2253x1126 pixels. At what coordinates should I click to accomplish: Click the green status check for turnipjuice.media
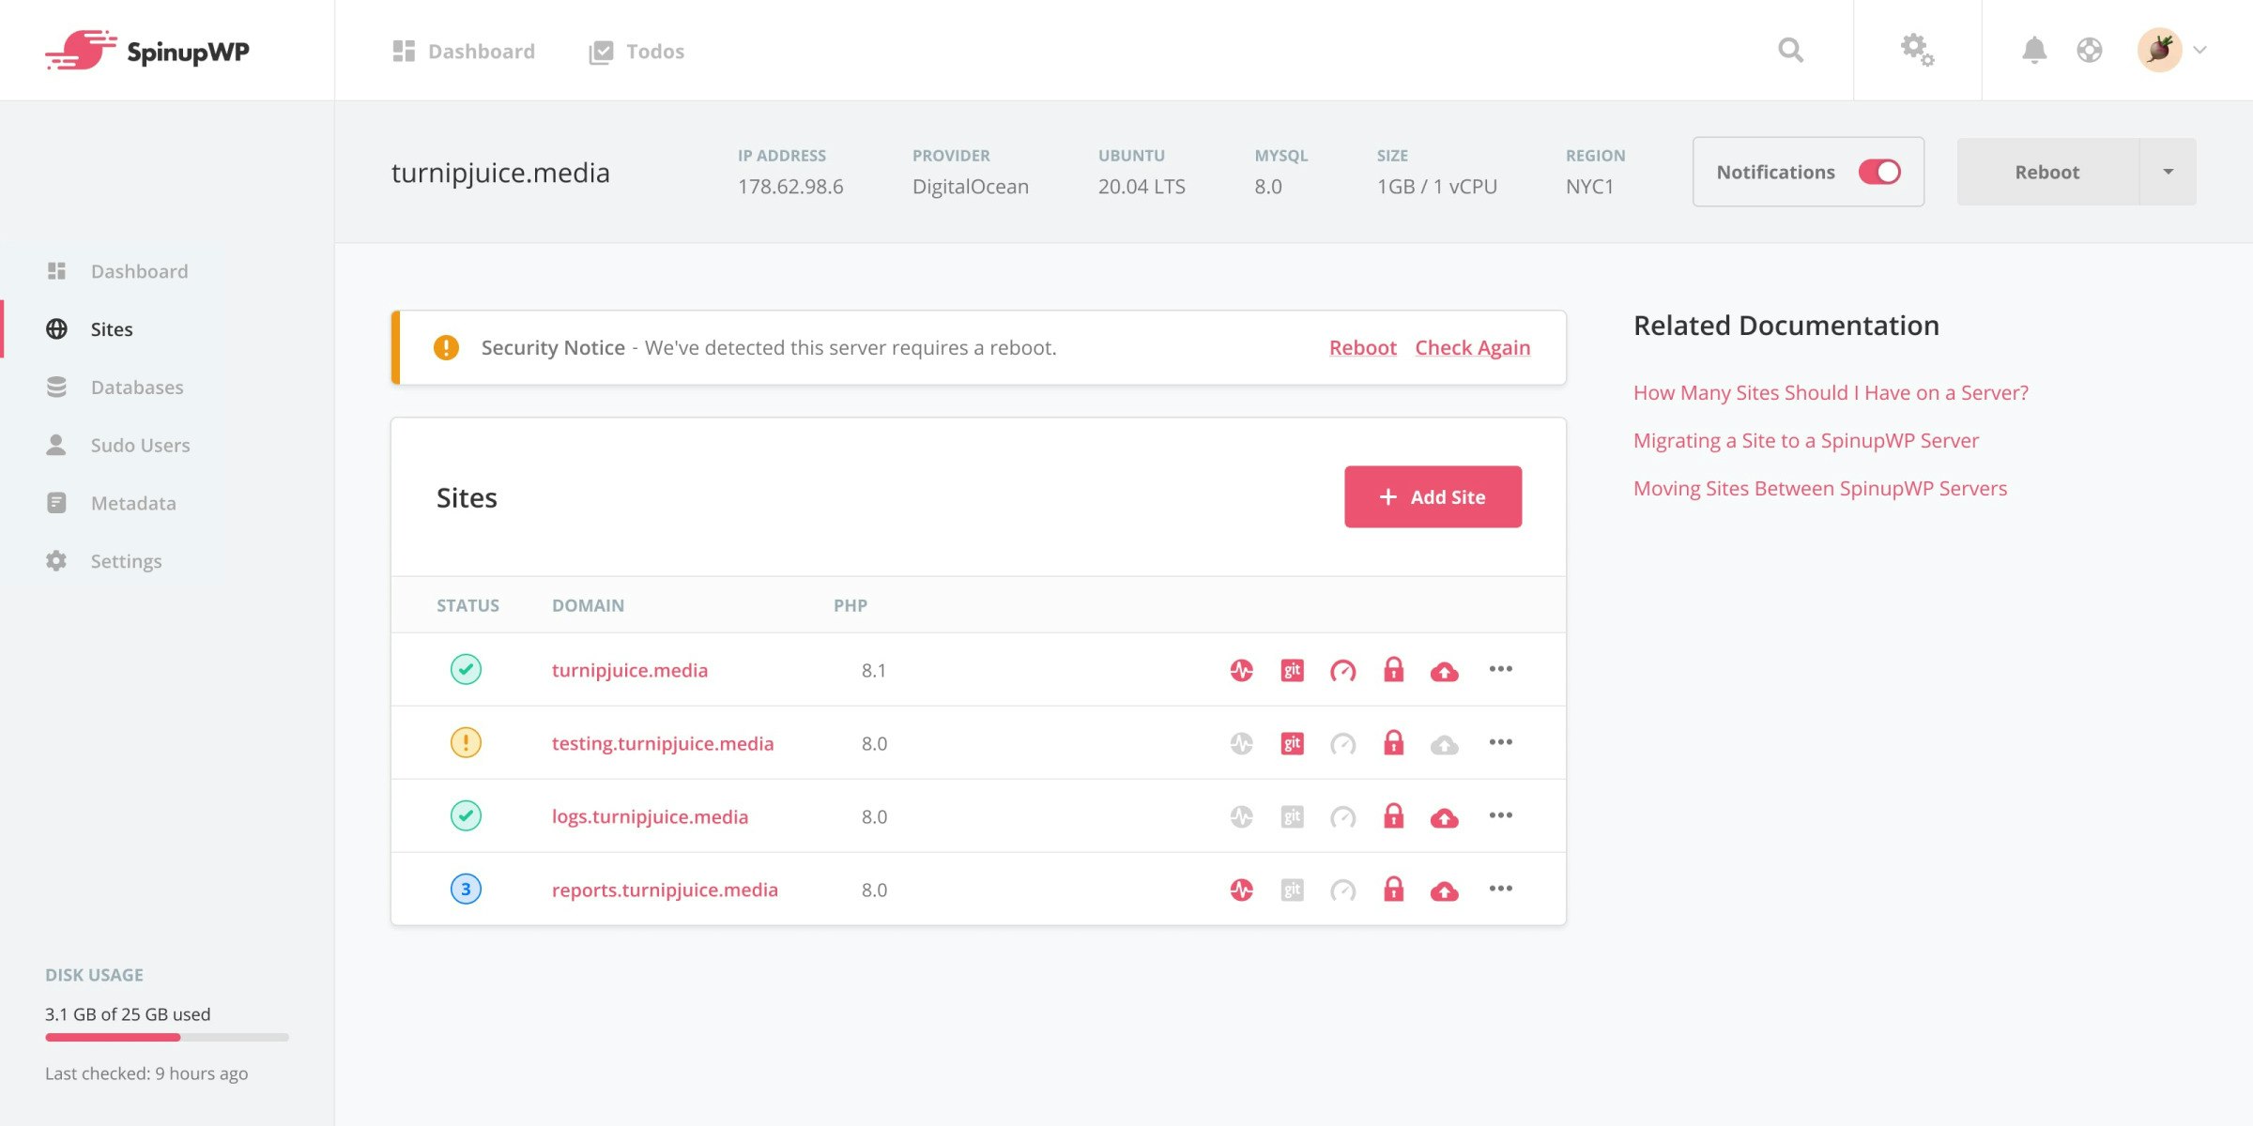point(467,669)
